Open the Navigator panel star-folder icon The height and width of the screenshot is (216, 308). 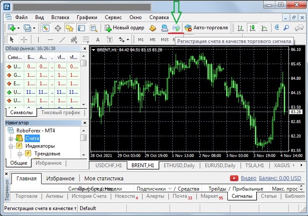tap(70, 28)
